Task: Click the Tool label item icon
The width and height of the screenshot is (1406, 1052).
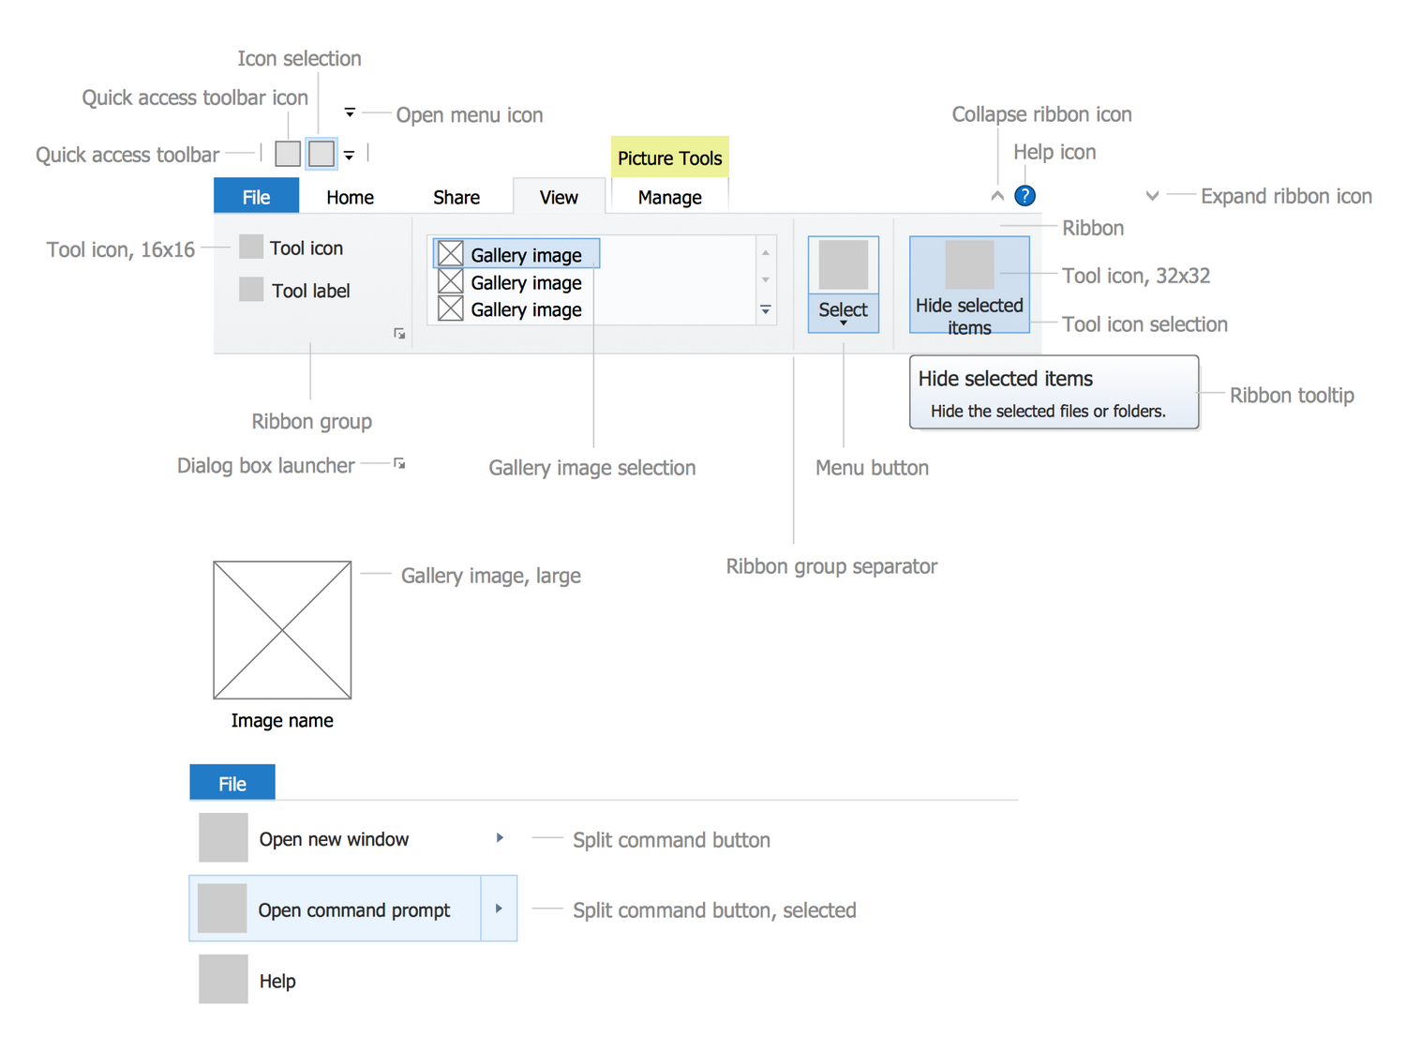Action: pos(251,290)
